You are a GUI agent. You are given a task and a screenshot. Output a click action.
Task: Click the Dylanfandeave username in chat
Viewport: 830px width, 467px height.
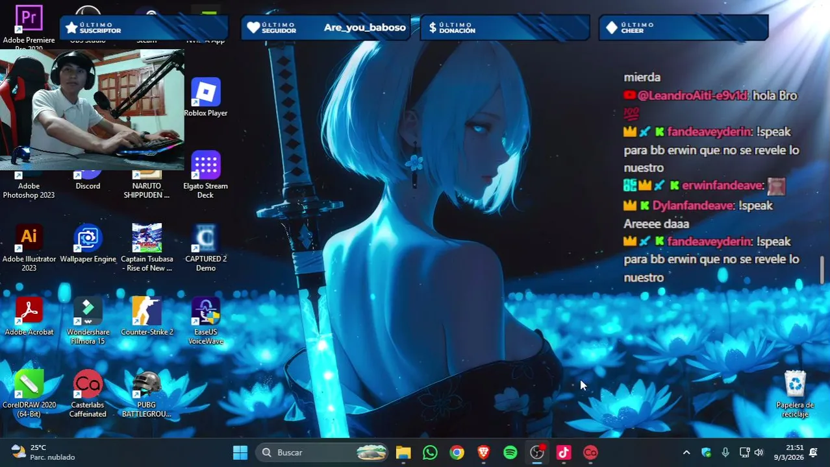coord(694,206)
